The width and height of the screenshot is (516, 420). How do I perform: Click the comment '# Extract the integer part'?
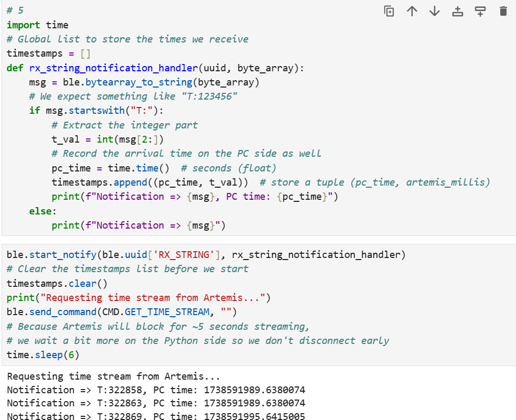pos(125,125)
